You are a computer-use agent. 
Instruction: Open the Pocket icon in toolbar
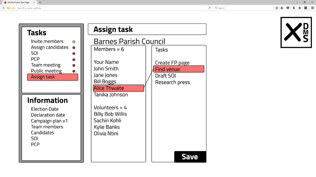[x=288, y=8]
